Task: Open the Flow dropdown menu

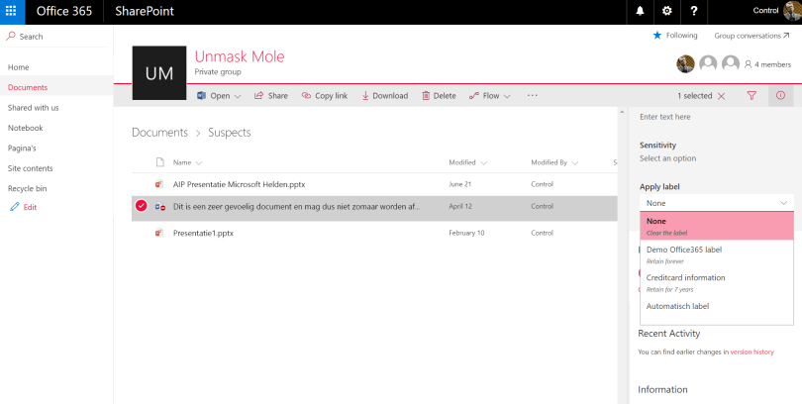Action: [x=489, y=96]
